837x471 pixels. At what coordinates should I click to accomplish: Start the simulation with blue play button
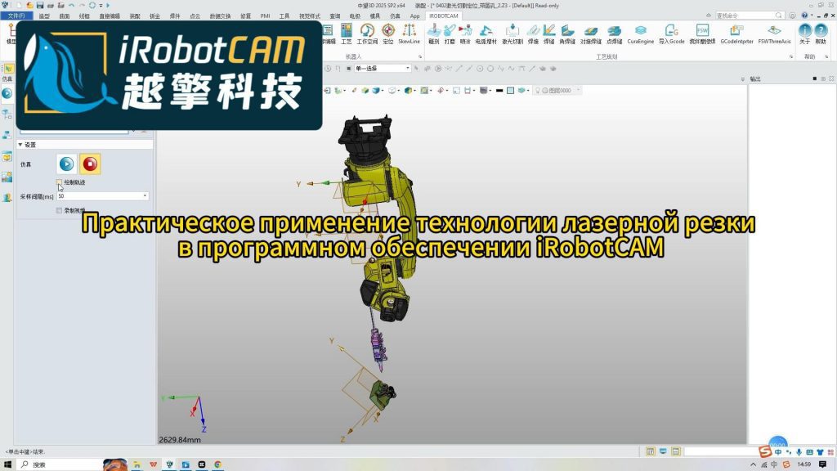pos(67,164)
